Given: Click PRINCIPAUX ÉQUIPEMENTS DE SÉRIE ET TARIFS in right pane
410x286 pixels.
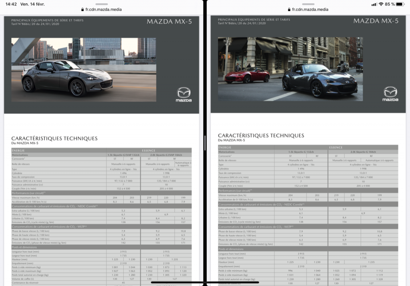Looking at the screenshot, I should pos(254,19).
